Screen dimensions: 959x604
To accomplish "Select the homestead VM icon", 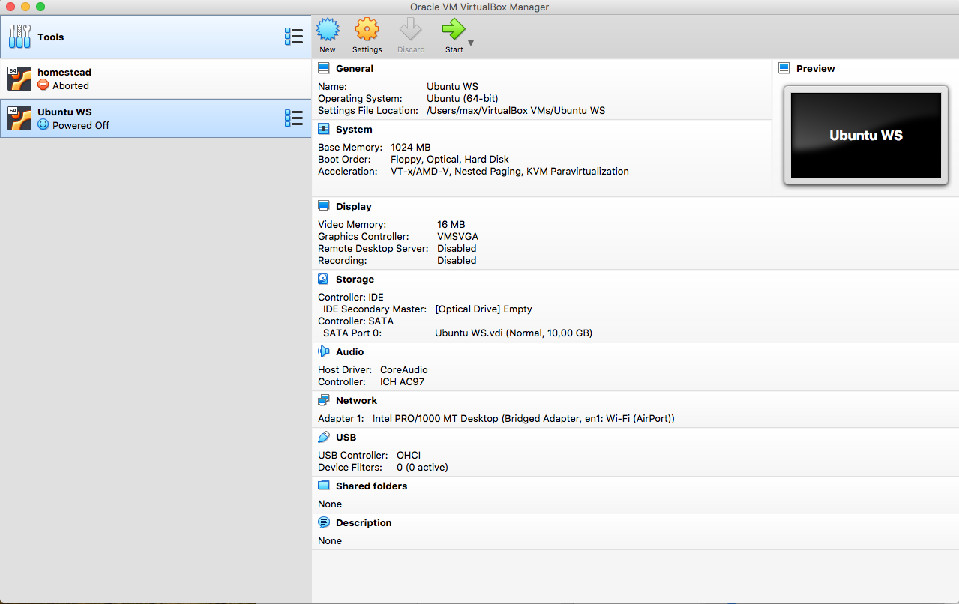I will 19,79.
